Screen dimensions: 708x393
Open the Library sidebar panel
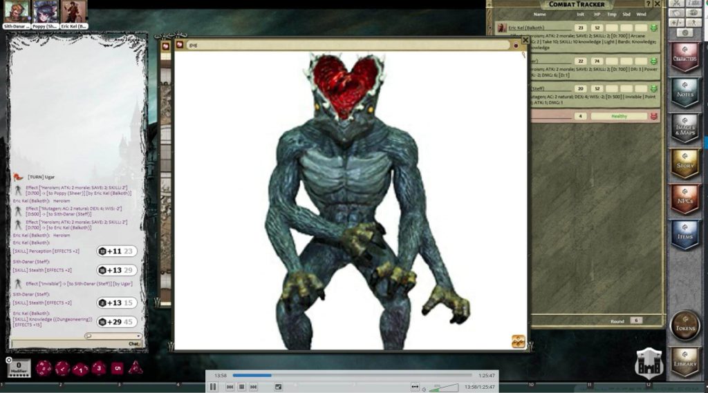click(685, 362)
